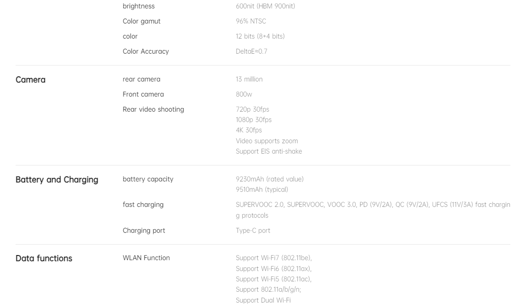Click the Rear video shooting label
The image size is (517, 305).
(x=153, y=109)
